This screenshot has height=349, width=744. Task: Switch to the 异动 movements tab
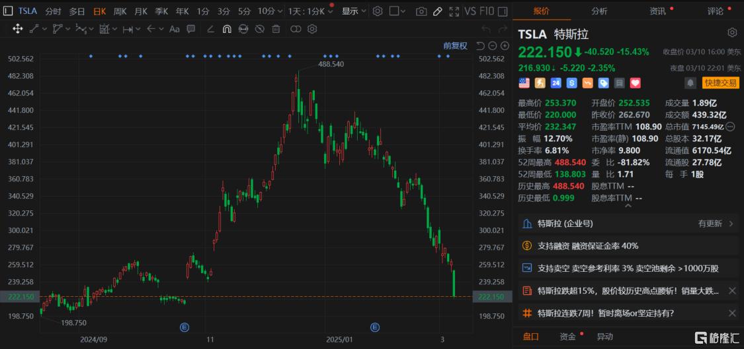tap(604, 336)
